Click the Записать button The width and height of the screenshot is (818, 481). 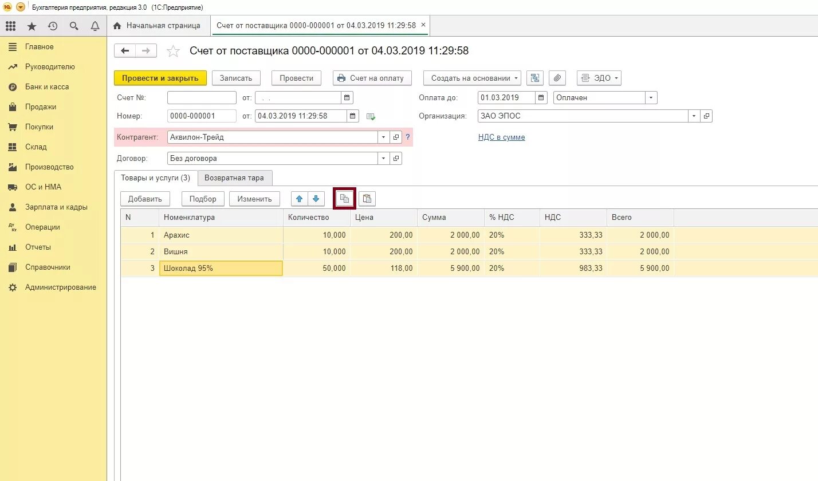pyautogui.click(x=236, y=78)
